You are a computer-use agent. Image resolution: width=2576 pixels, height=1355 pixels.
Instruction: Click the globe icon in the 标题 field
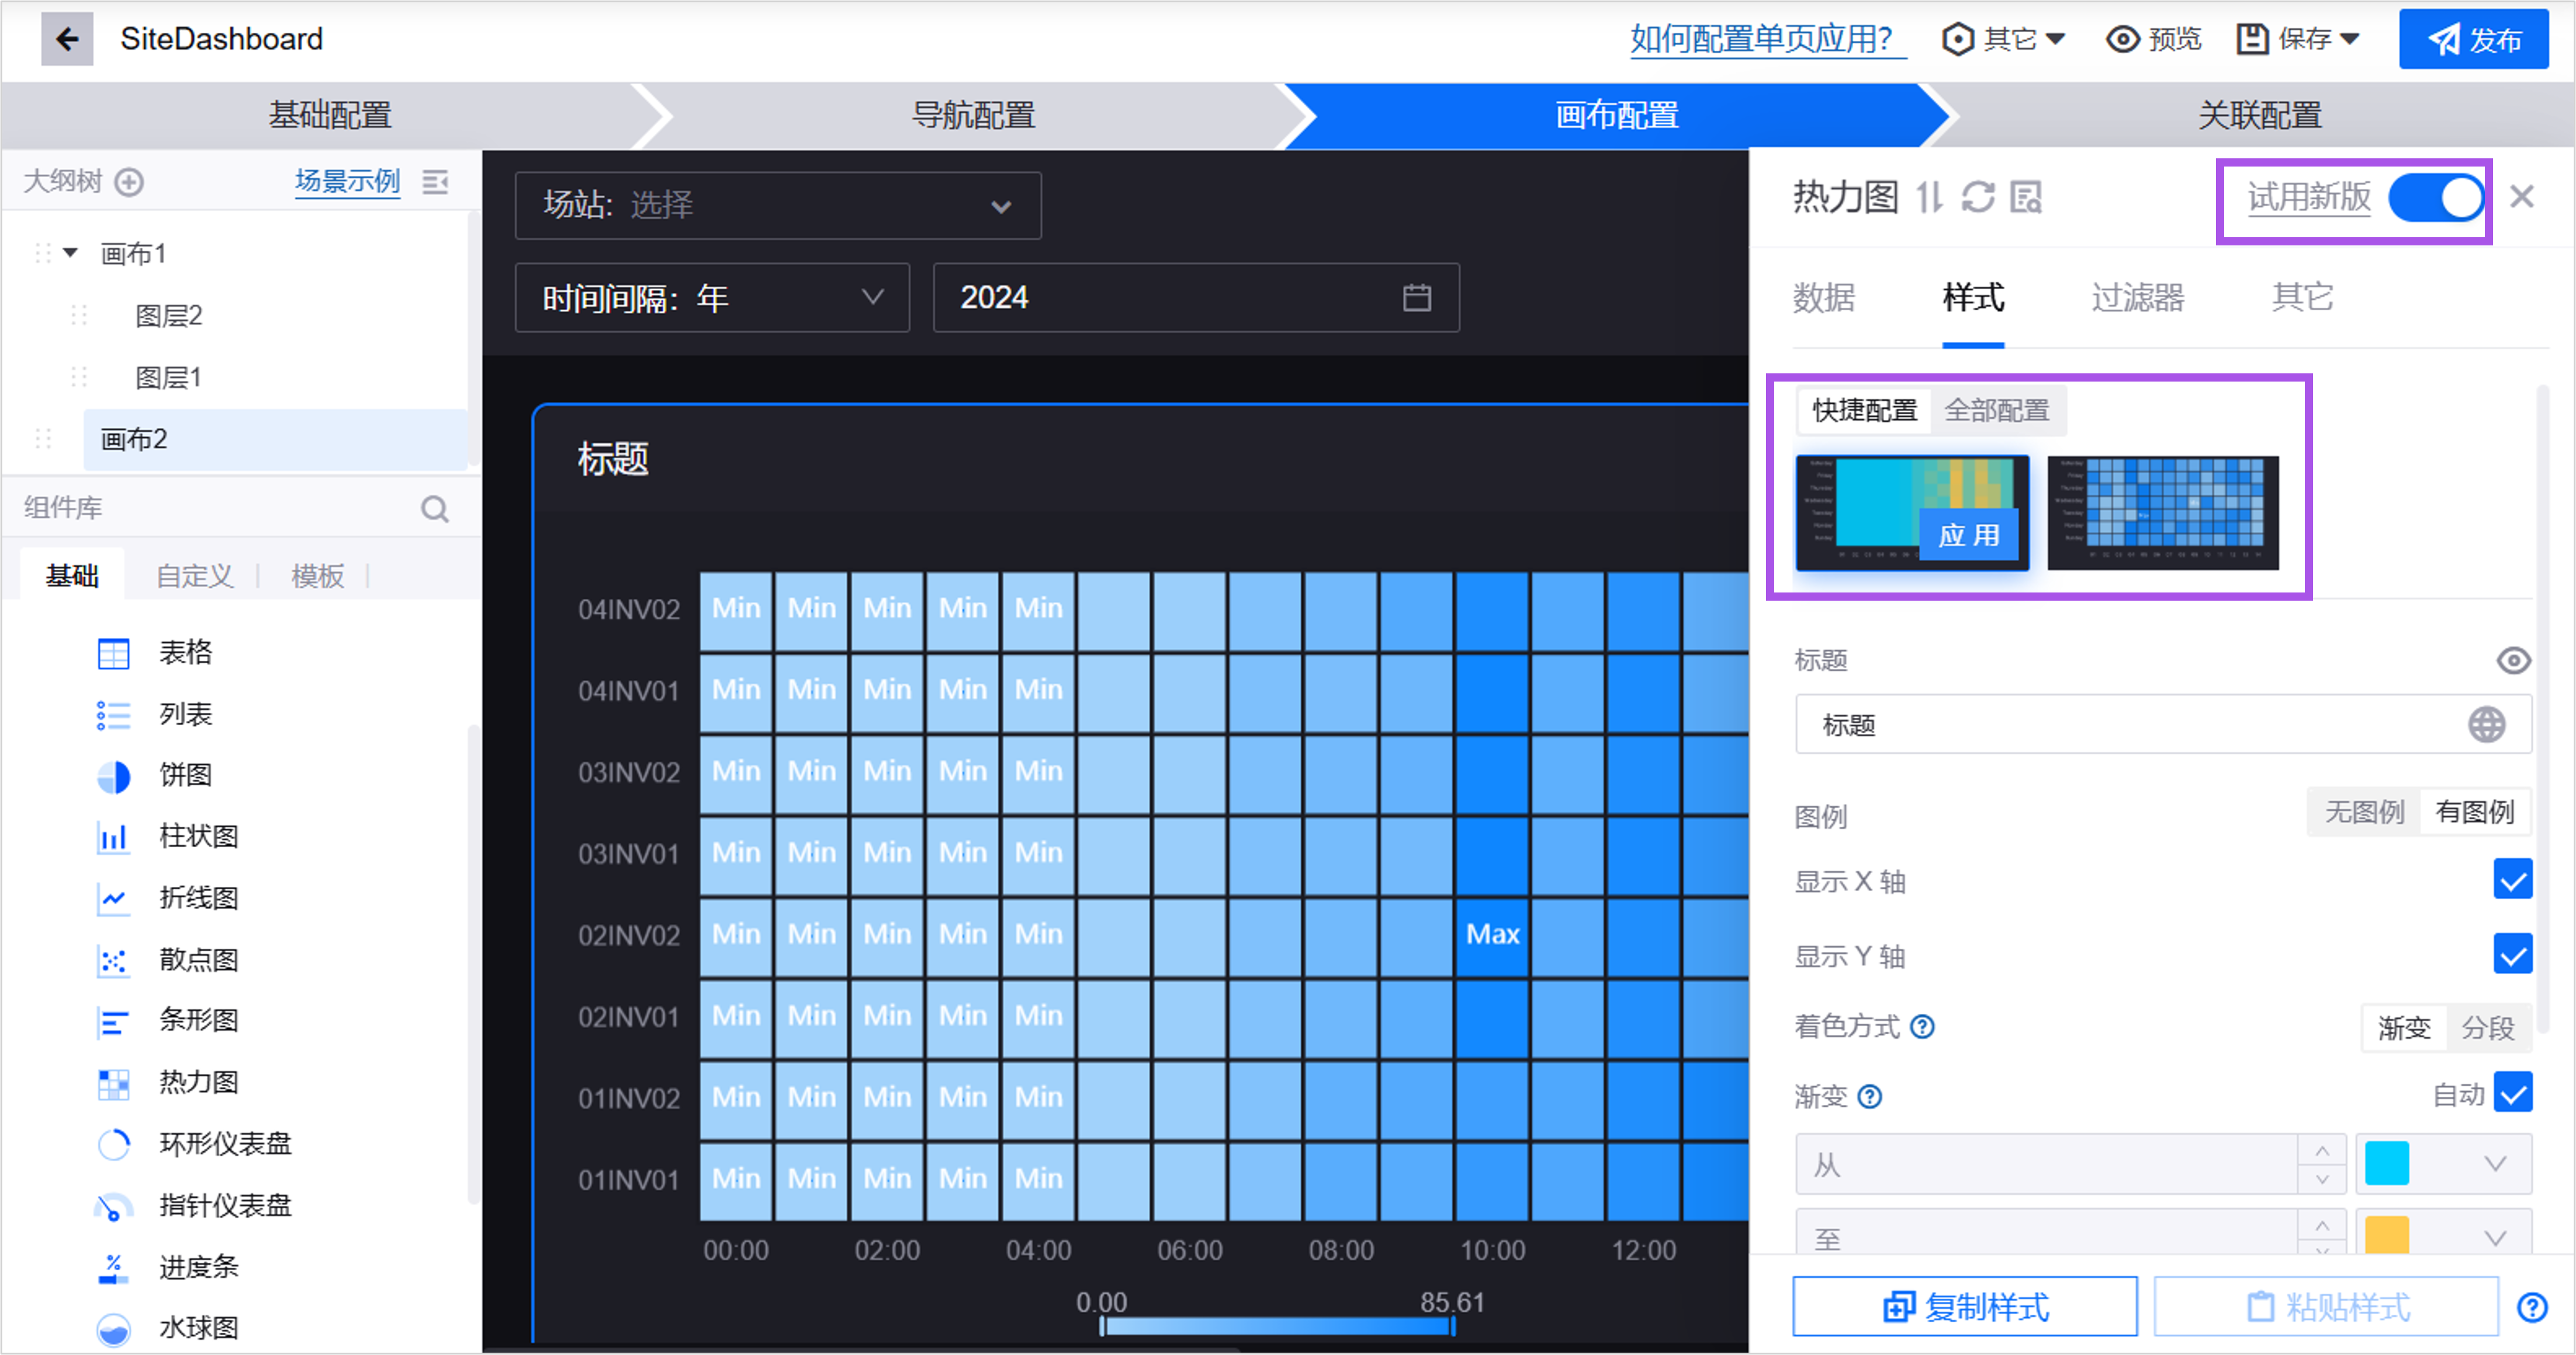pos(2486,725)
